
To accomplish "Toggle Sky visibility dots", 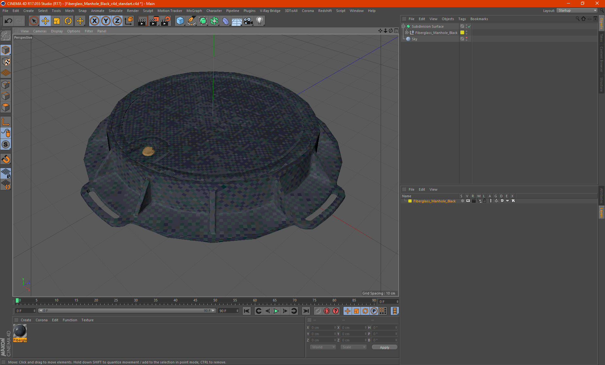I will [466, 39].
